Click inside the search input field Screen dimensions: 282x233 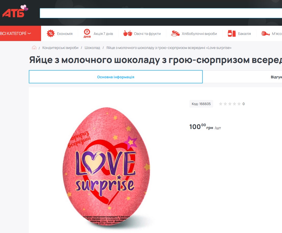point(161,13)
